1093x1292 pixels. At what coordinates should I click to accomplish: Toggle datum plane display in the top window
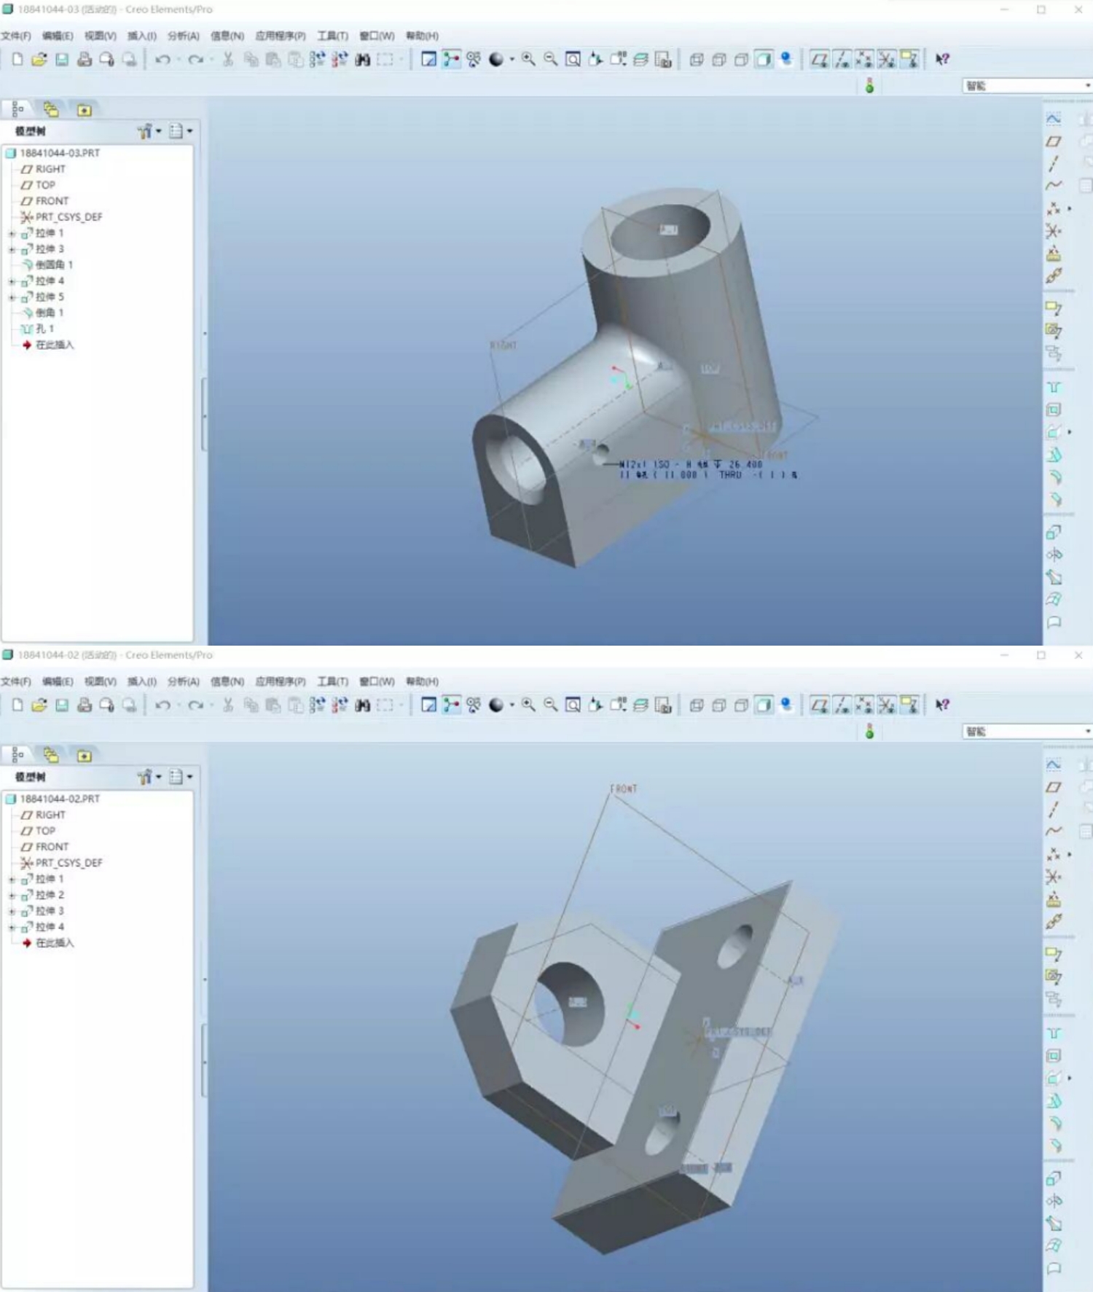pyautogui.click(x=820, y=60)
